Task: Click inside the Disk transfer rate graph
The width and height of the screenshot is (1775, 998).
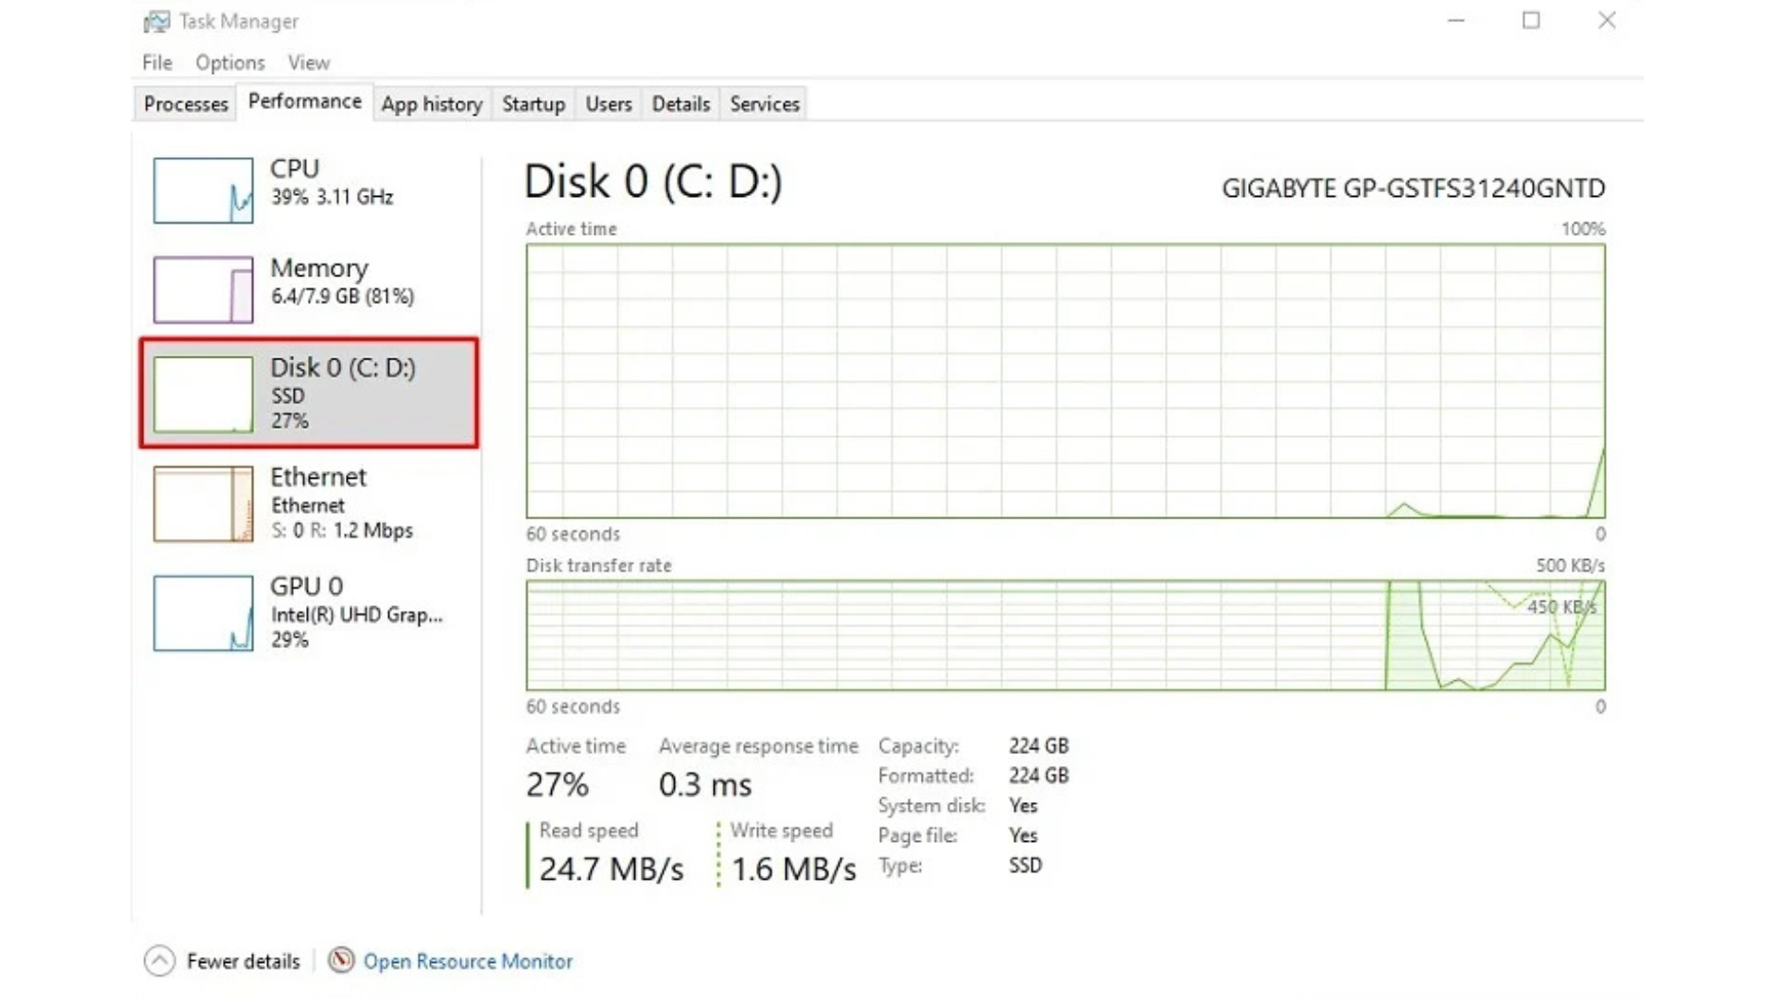Action: point(1065,636)
